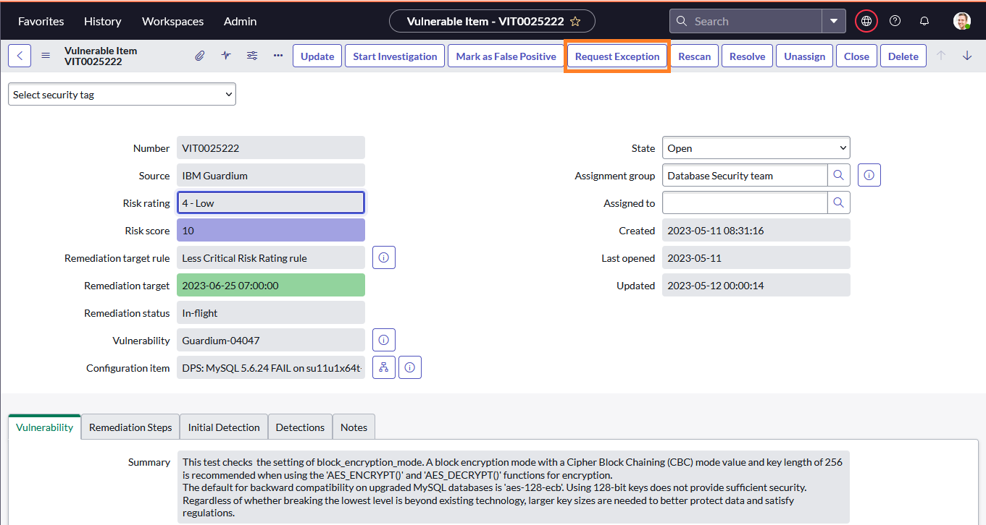
Task: Click the back arrow to previous record
Action: [19, 55]
